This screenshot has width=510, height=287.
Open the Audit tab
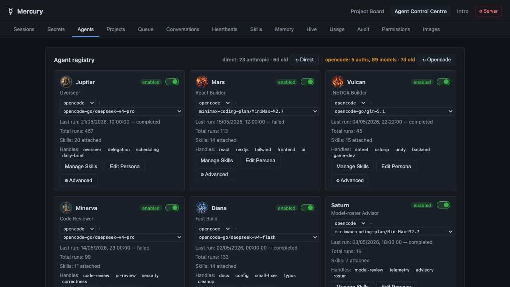point(363,29)
